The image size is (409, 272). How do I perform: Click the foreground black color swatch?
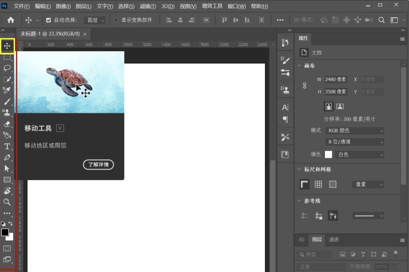coord(5,232)
